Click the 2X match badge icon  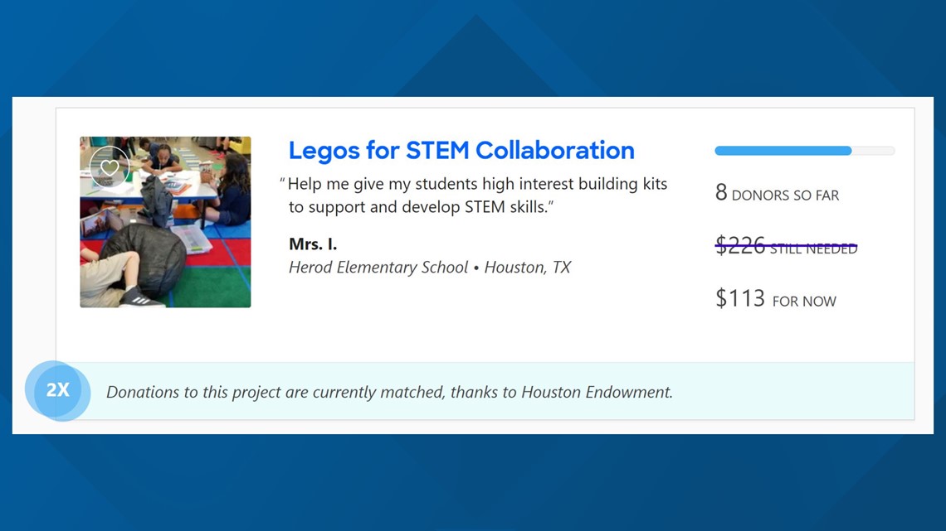pyautogui.click(x=58, y=391)
